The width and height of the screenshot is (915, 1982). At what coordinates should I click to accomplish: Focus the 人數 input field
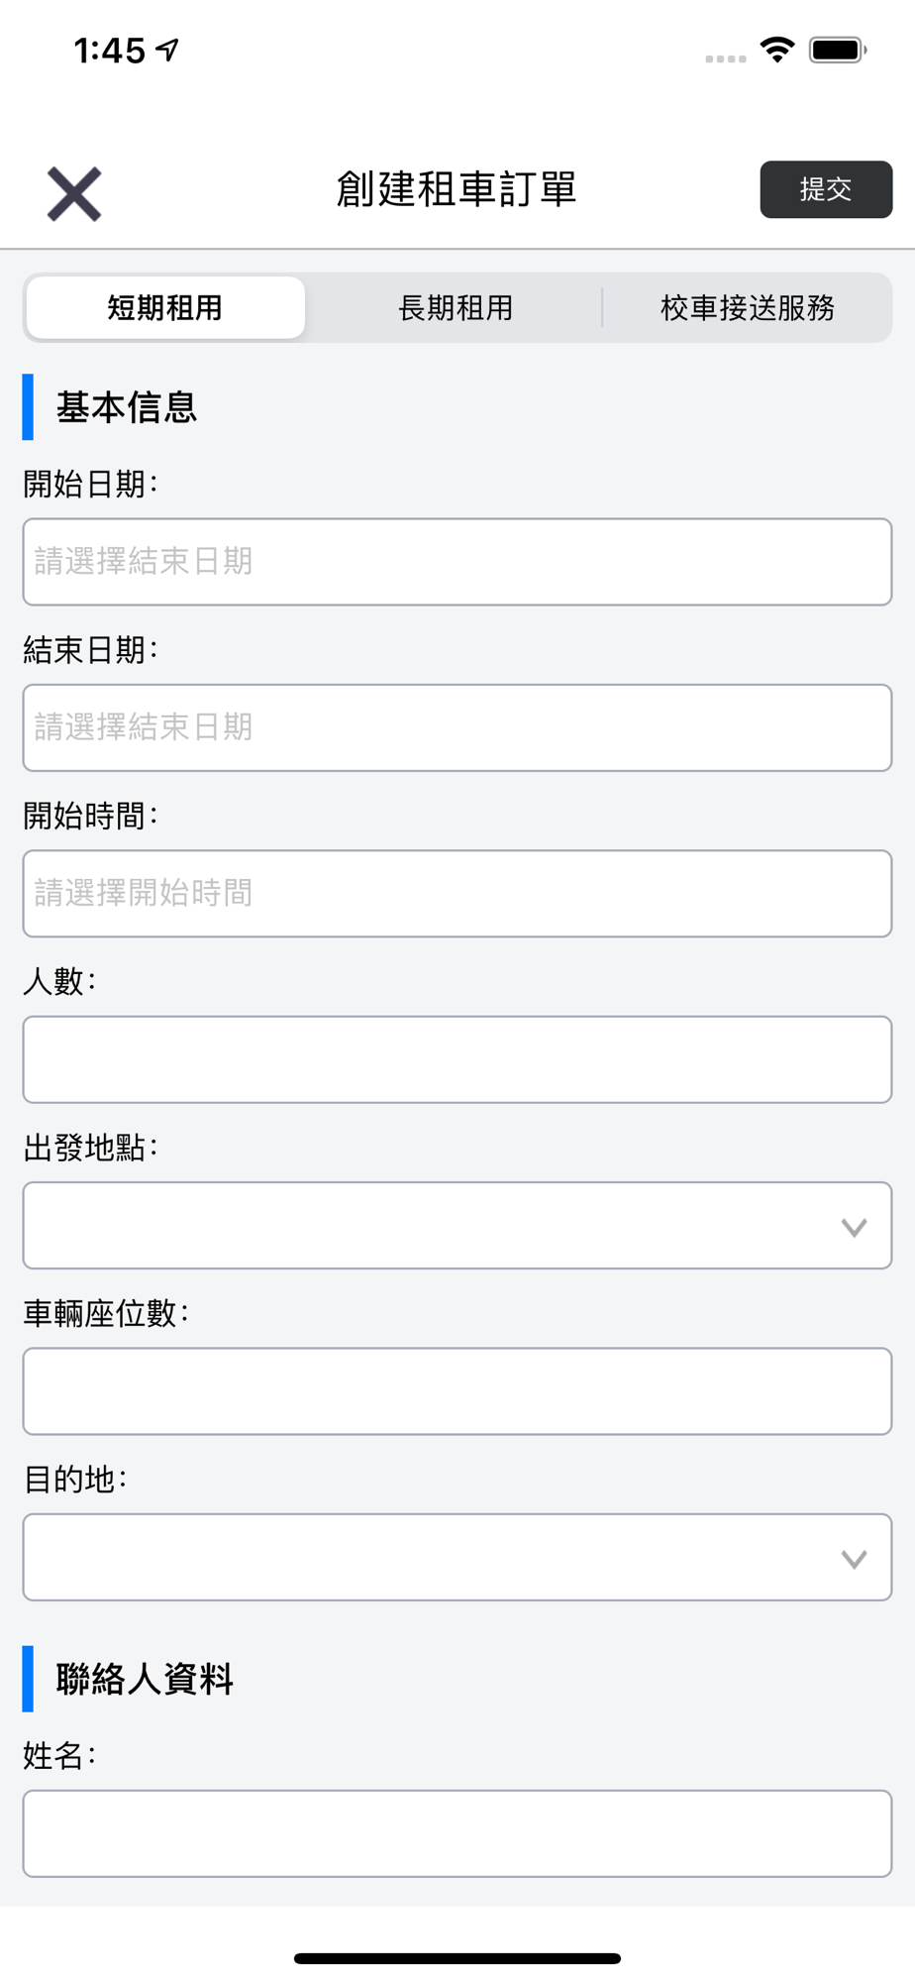457,1059
